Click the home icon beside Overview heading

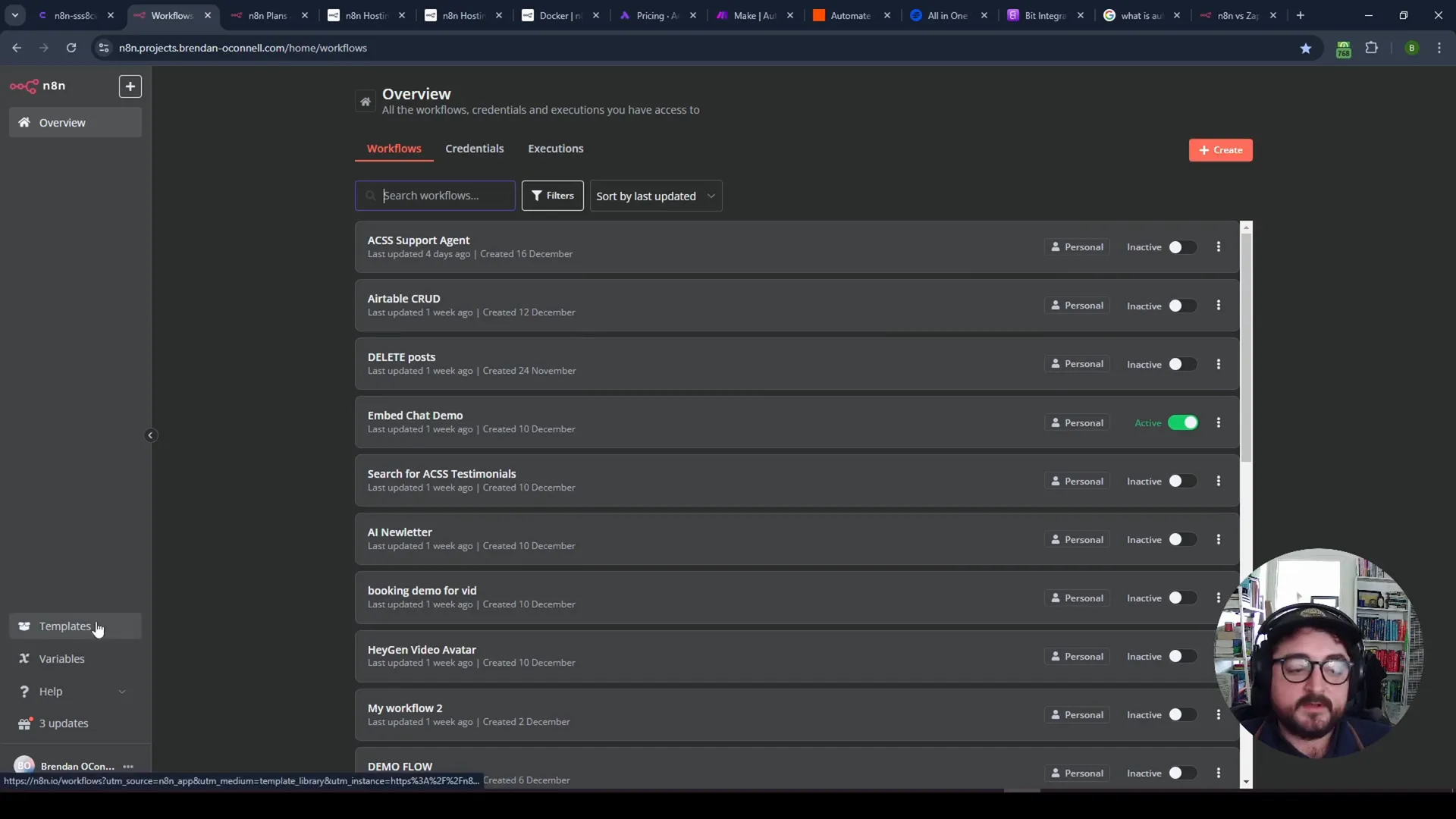[366, 102]
